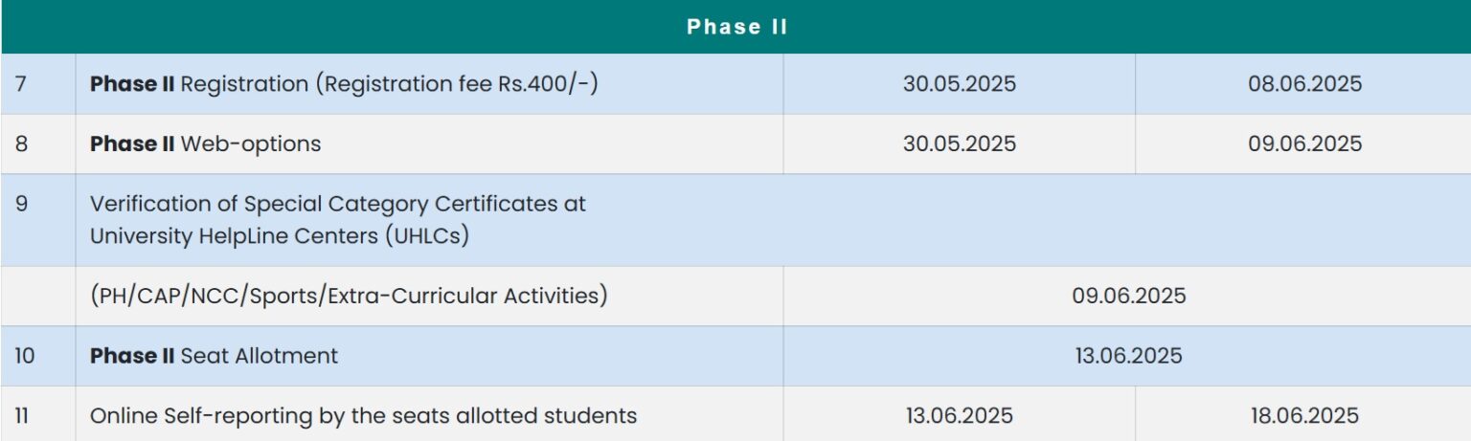Image resolution: width=1471 pixels, height=441 pixels.
Task: Select the Online Self-reporting row label
Action: click(x=363, y=416)
